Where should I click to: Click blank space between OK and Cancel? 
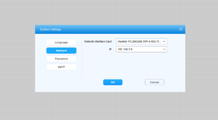[x=133, y=82]
